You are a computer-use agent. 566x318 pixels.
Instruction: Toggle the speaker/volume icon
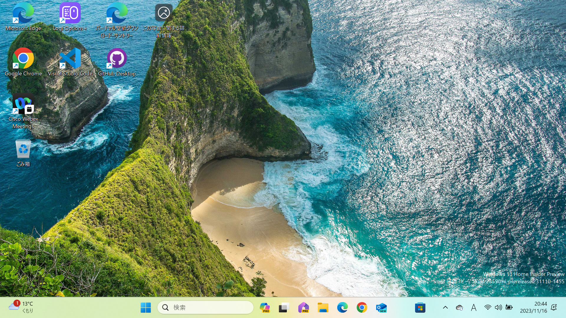pos(498,307)
